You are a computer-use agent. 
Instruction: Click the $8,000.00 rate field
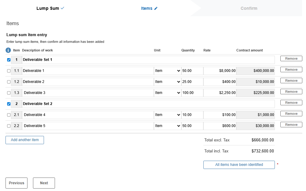point(220,71)
